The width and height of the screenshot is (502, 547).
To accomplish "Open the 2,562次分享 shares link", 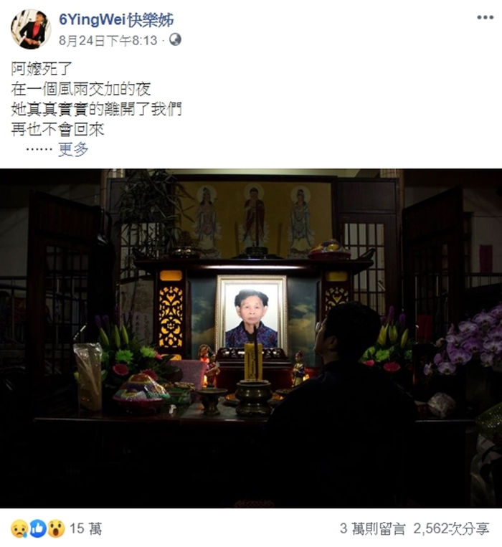I will point(451,528).
